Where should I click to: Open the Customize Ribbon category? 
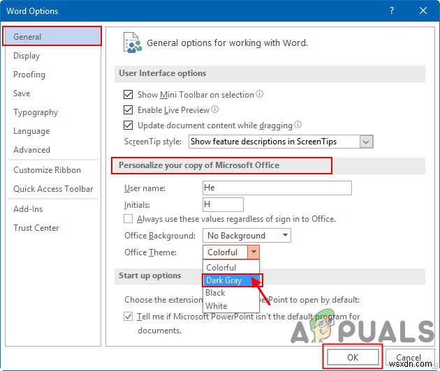52,169
